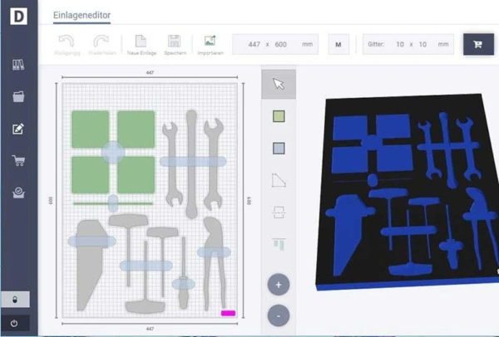Select the top-right green square cutout
499x337 pixels.
pyautogui.click(x=136, y=129)
